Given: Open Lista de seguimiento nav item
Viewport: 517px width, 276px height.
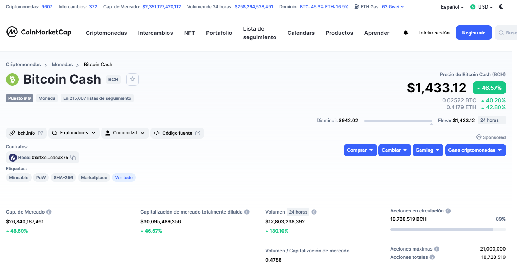Looking at the screenshot, I should pyautogui.click(x=260, y=33).
